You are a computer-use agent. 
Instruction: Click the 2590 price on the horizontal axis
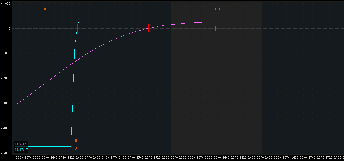coord(218,157)
